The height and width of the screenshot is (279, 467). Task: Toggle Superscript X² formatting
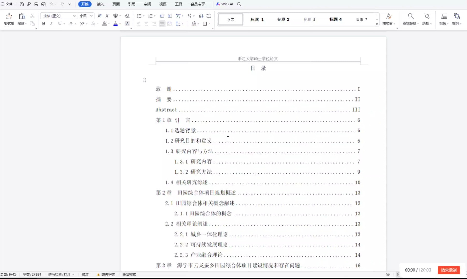tap(82, 24)
